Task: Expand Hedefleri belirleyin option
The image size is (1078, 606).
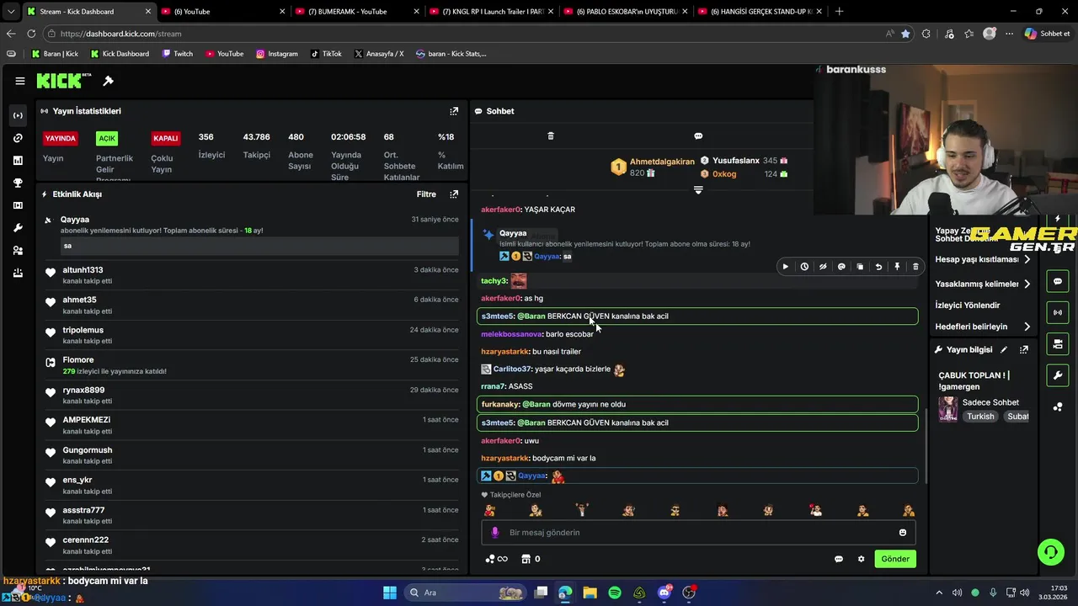Action: [983, 327]
